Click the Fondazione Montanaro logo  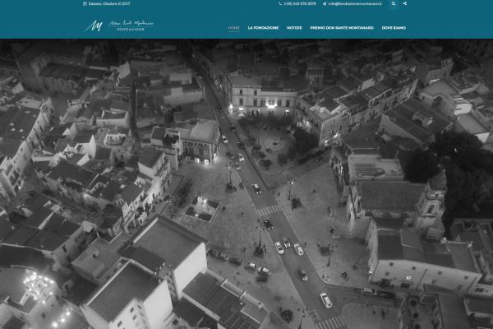[119, 25]
